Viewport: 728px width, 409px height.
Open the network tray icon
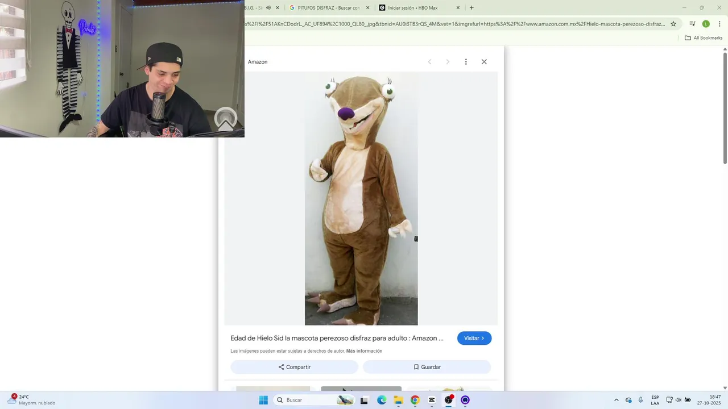pyautogui.click(x=669, y=400)
